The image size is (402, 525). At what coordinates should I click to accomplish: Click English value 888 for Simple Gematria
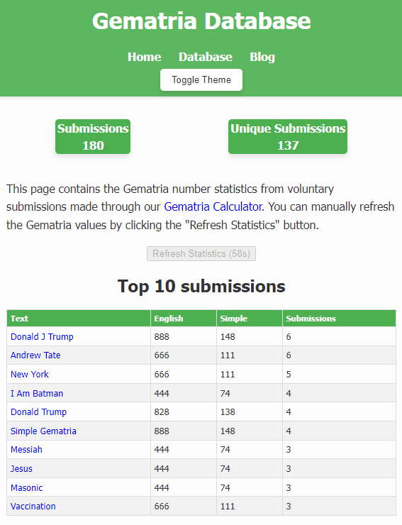(162, 431)
